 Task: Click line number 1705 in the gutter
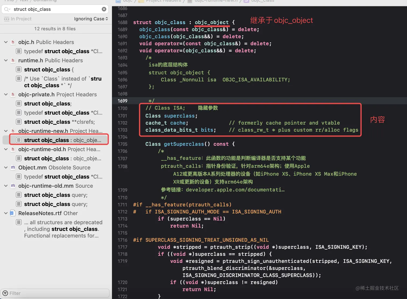coord(122,144)
